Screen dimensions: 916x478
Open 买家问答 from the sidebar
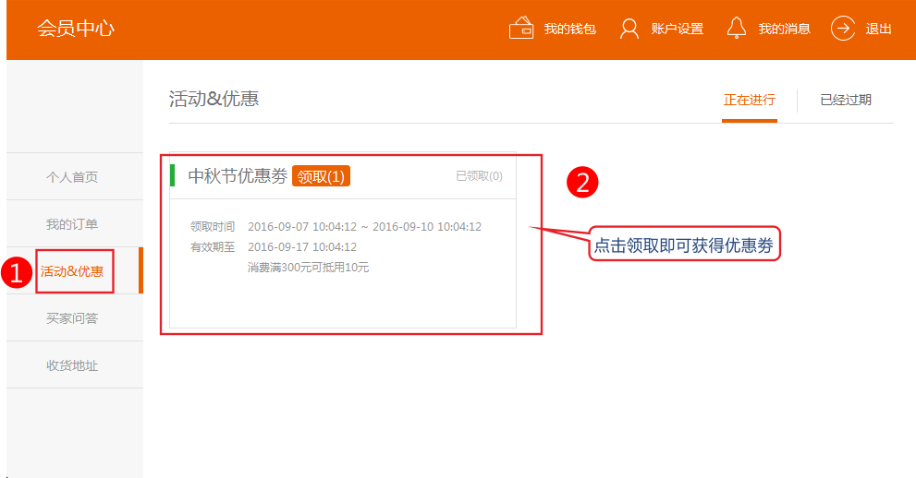(x=72, y=318)
